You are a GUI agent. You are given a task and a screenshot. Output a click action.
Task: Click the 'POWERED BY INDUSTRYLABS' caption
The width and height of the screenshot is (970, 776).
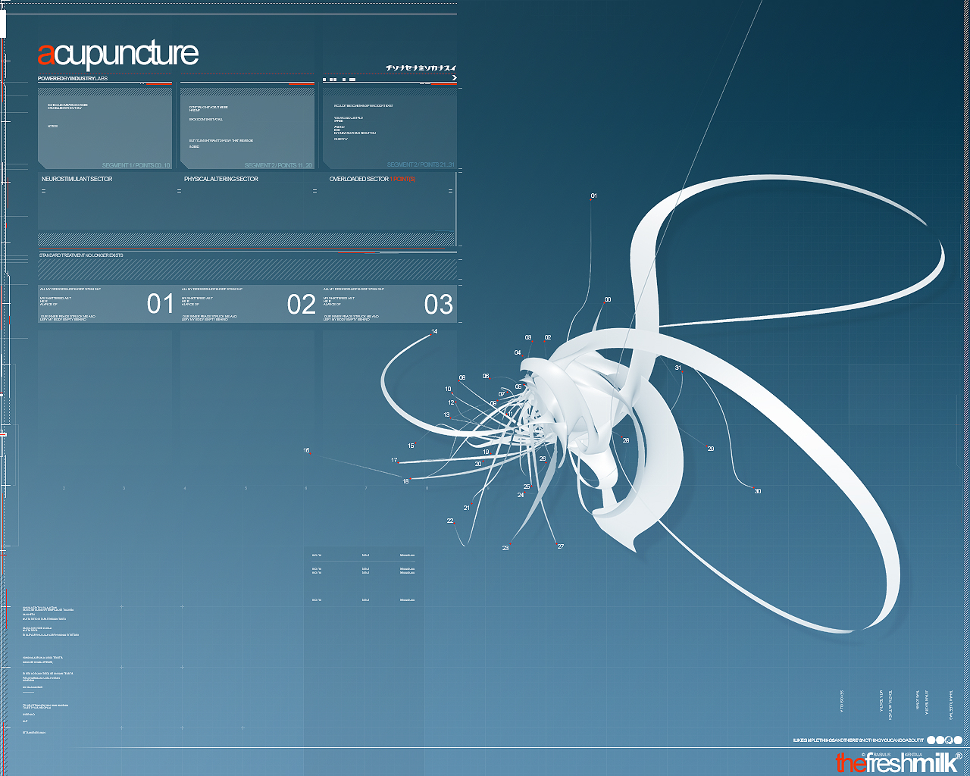click(x=73, y=79)
